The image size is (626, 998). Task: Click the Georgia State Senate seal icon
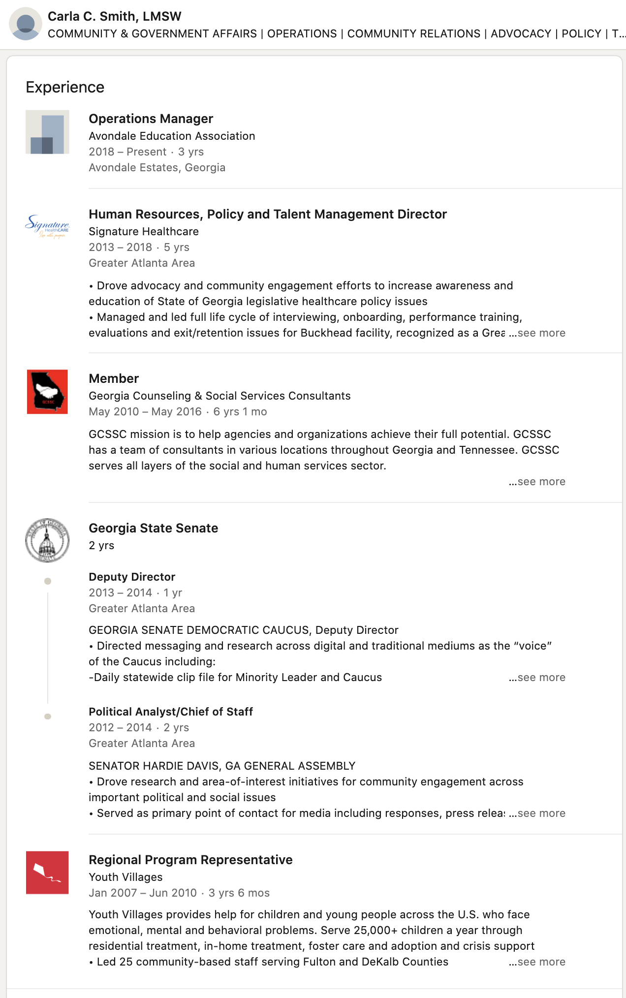point(47,540)
